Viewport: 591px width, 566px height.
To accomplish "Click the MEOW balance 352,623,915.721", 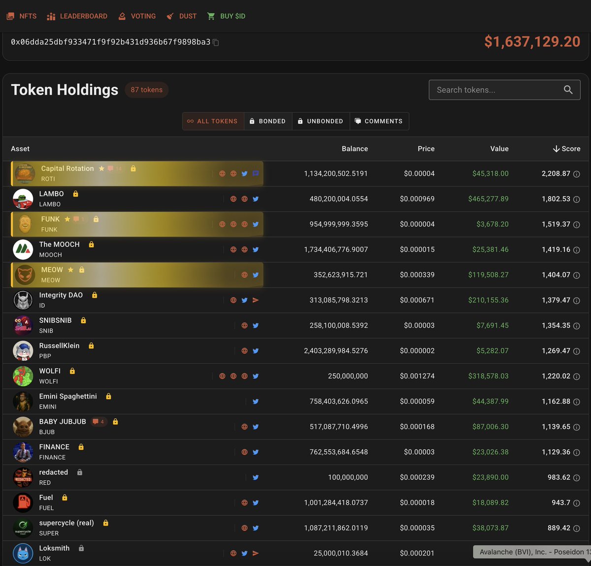I will point(341,275).
